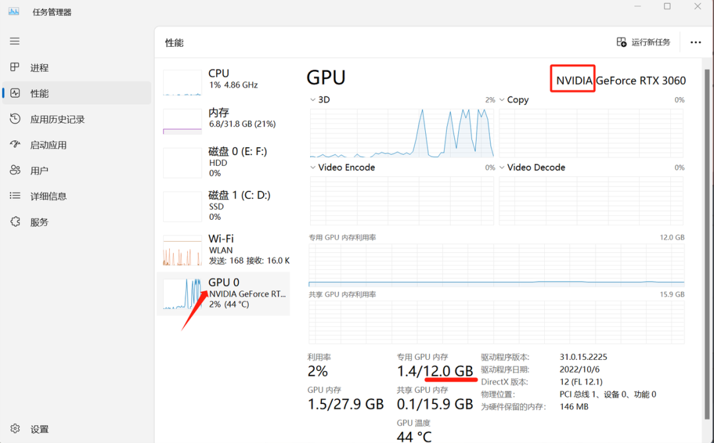Viewport: 714px width, 443px height.
Task: Select the GPU 0 NVIDIA GeForce entry
Action: pyautogui.click(x=223, y=294)
